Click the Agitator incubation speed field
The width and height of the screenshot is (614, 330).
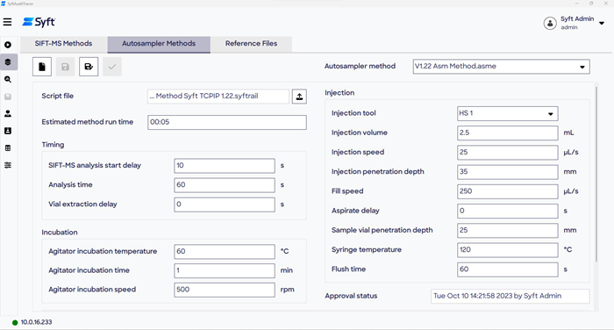[x=225, y=290]
